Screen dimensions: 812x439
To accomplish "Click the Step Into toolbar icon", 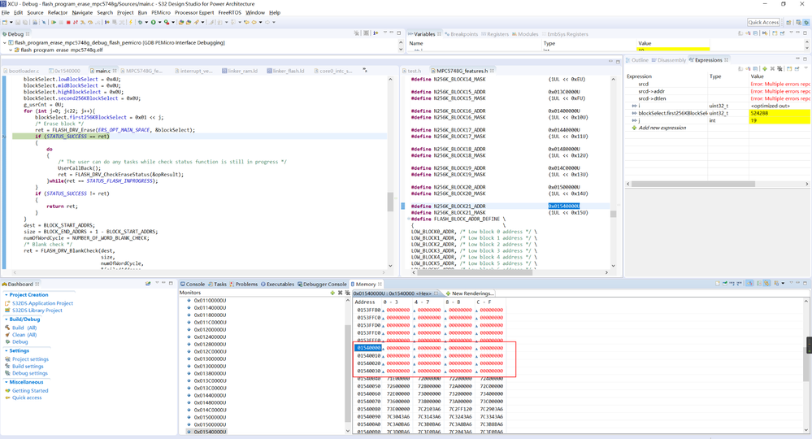I will (82, 22).
